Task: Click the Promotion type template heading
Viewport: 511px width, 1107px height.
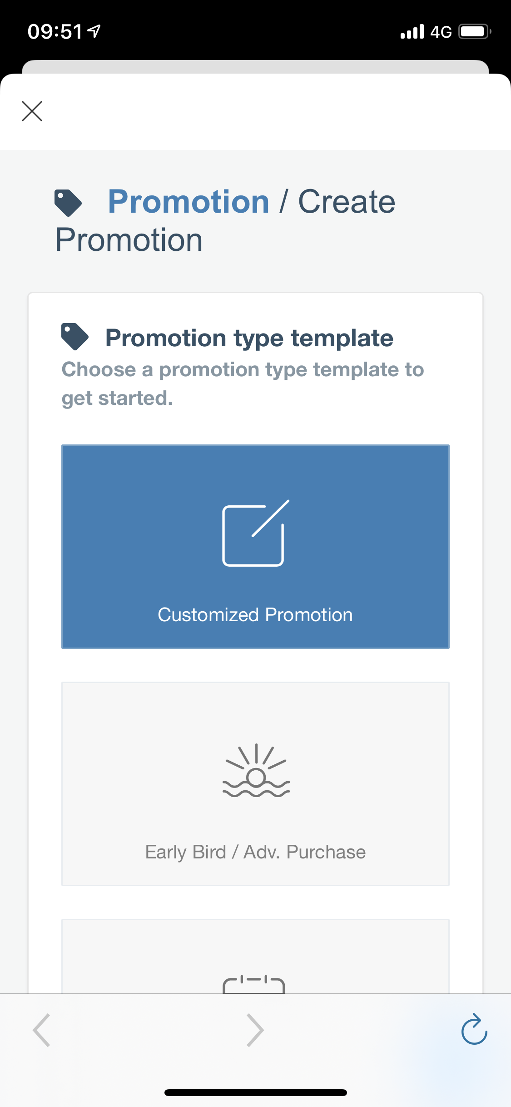Action: point(249,338)
